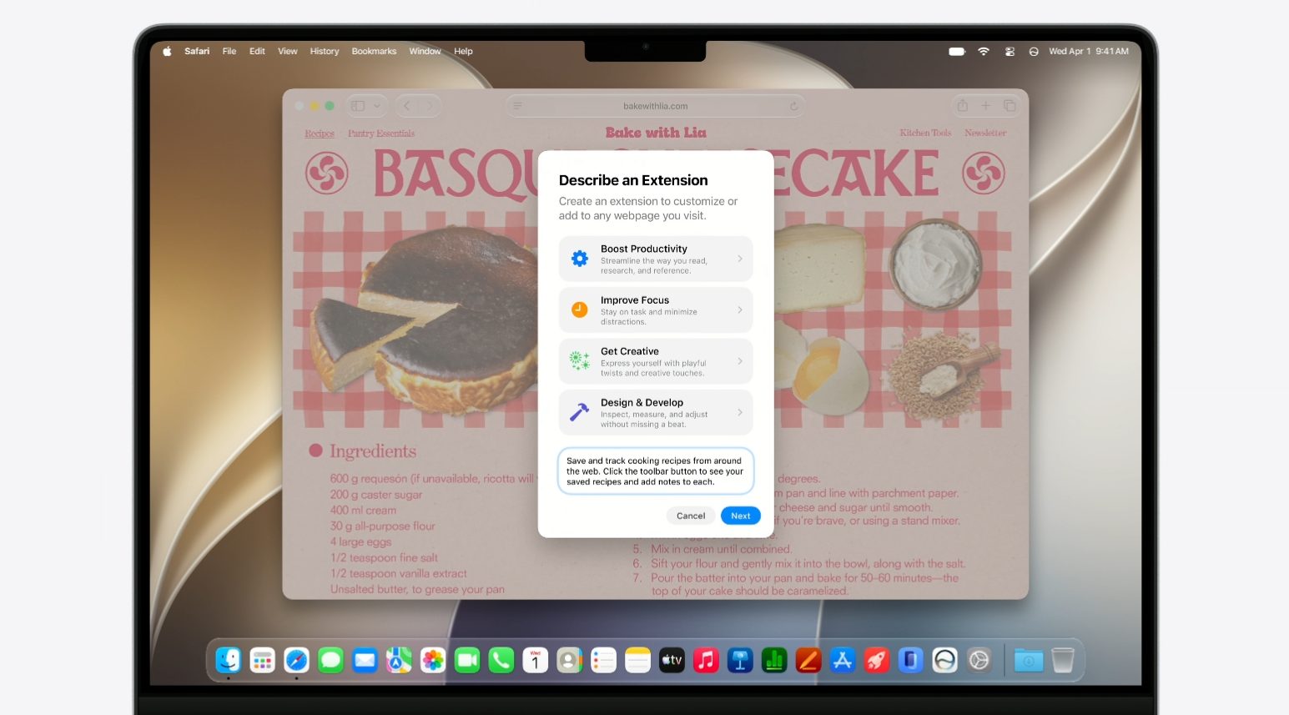This screenshot has width=1289, height=715.
Task: Open the Apple menu
Action: pyautogui.click(x=167, y=51)
